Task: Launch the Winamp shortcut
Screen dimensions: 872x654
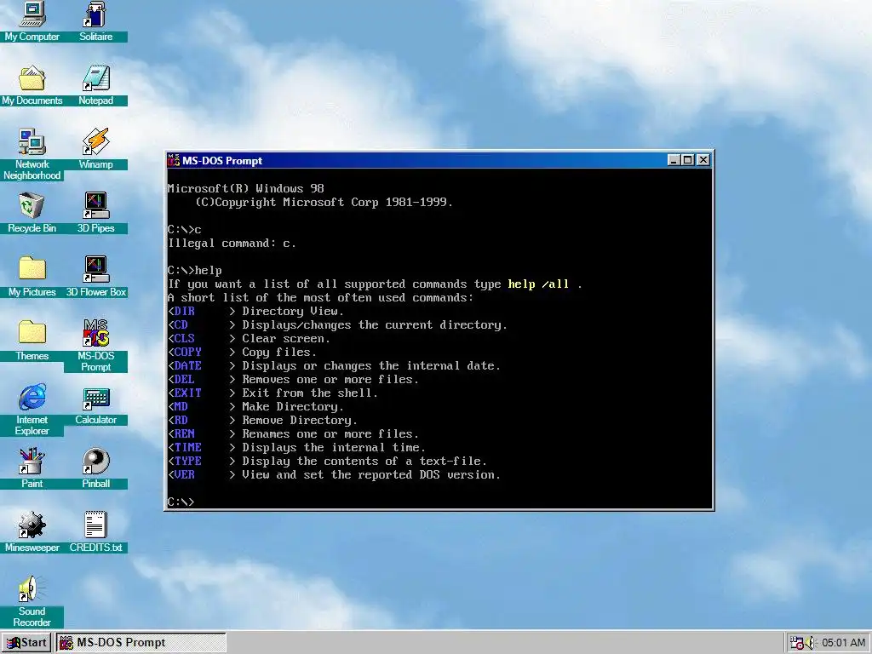Action: pyautogui.click(x=95, y=148)
